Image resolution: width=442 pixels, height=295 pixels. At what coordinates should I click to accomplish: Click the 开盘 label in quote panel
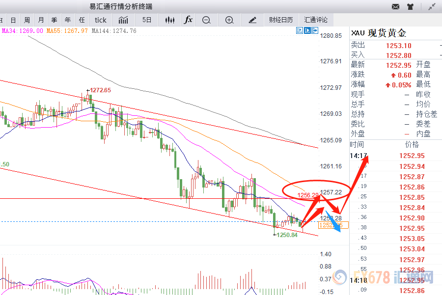pyautogui.click(x=423, y=64)
